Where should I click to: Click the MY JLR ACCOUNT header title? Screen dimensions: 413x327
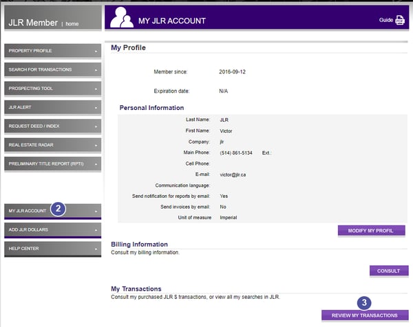pyautogui.click(x=172, y=21)
